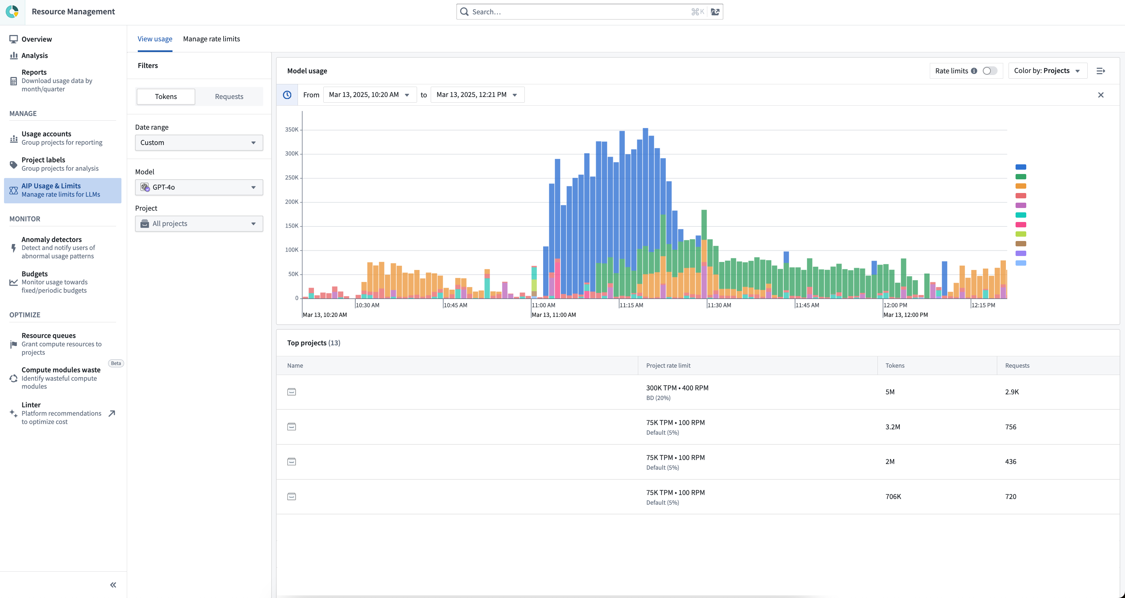Open the Date range Custom dropdown
Image resolution: width=1125 pixels, height=598 pixels.
point(199,142)
